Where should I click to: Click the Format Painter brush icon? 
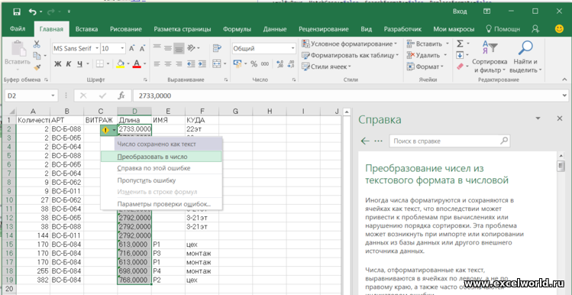click(x=37, y=67)
